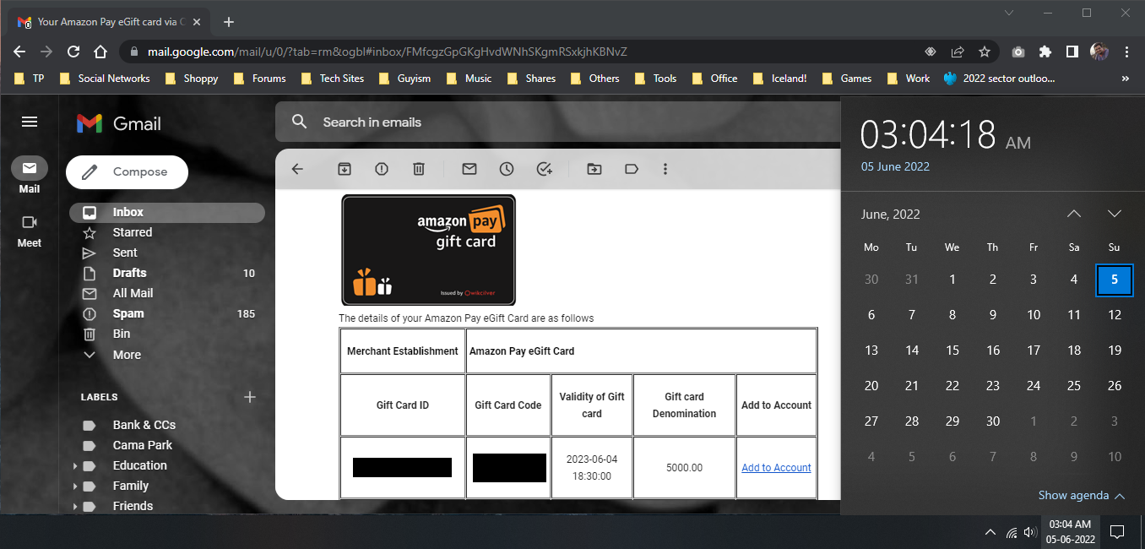Open More email actions menu

(x=665, y=169)
